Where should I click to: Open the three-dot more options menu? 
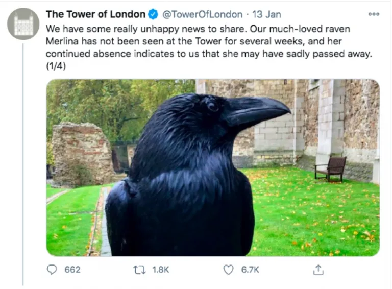374,14
